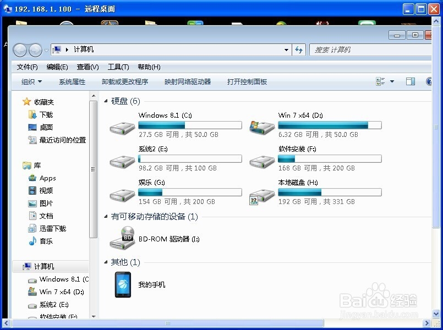Click remote desktop title bar icon
The image size is (443, 330).
(8, 9)
